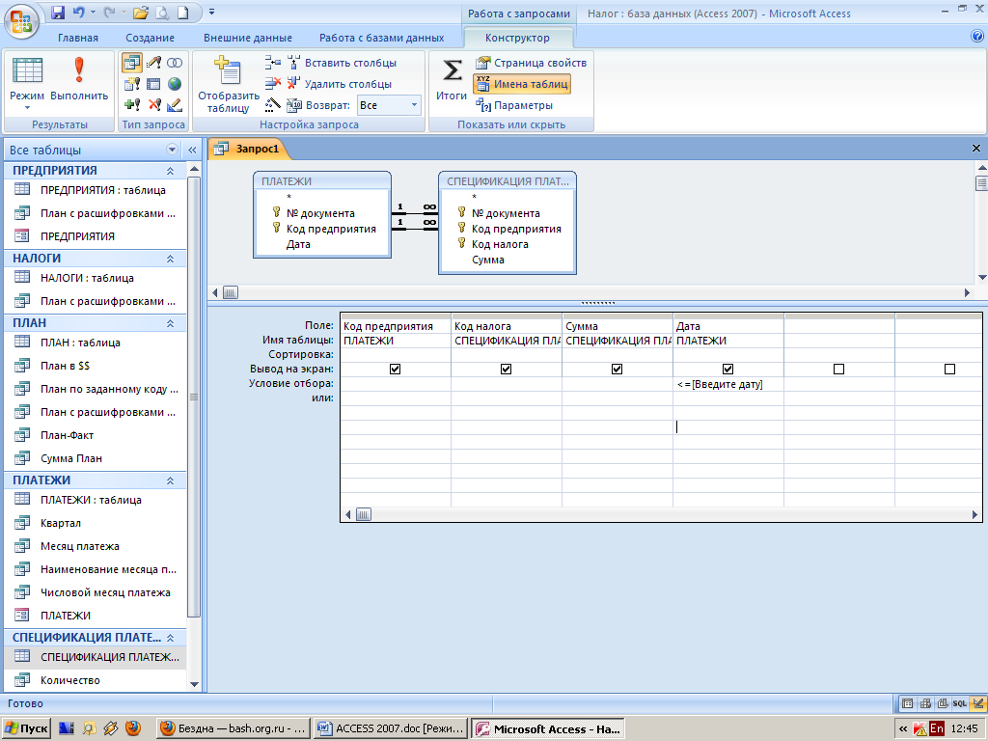Open the Режим view button
Viewport: 988px width, 741px height.
pos(27,82)
